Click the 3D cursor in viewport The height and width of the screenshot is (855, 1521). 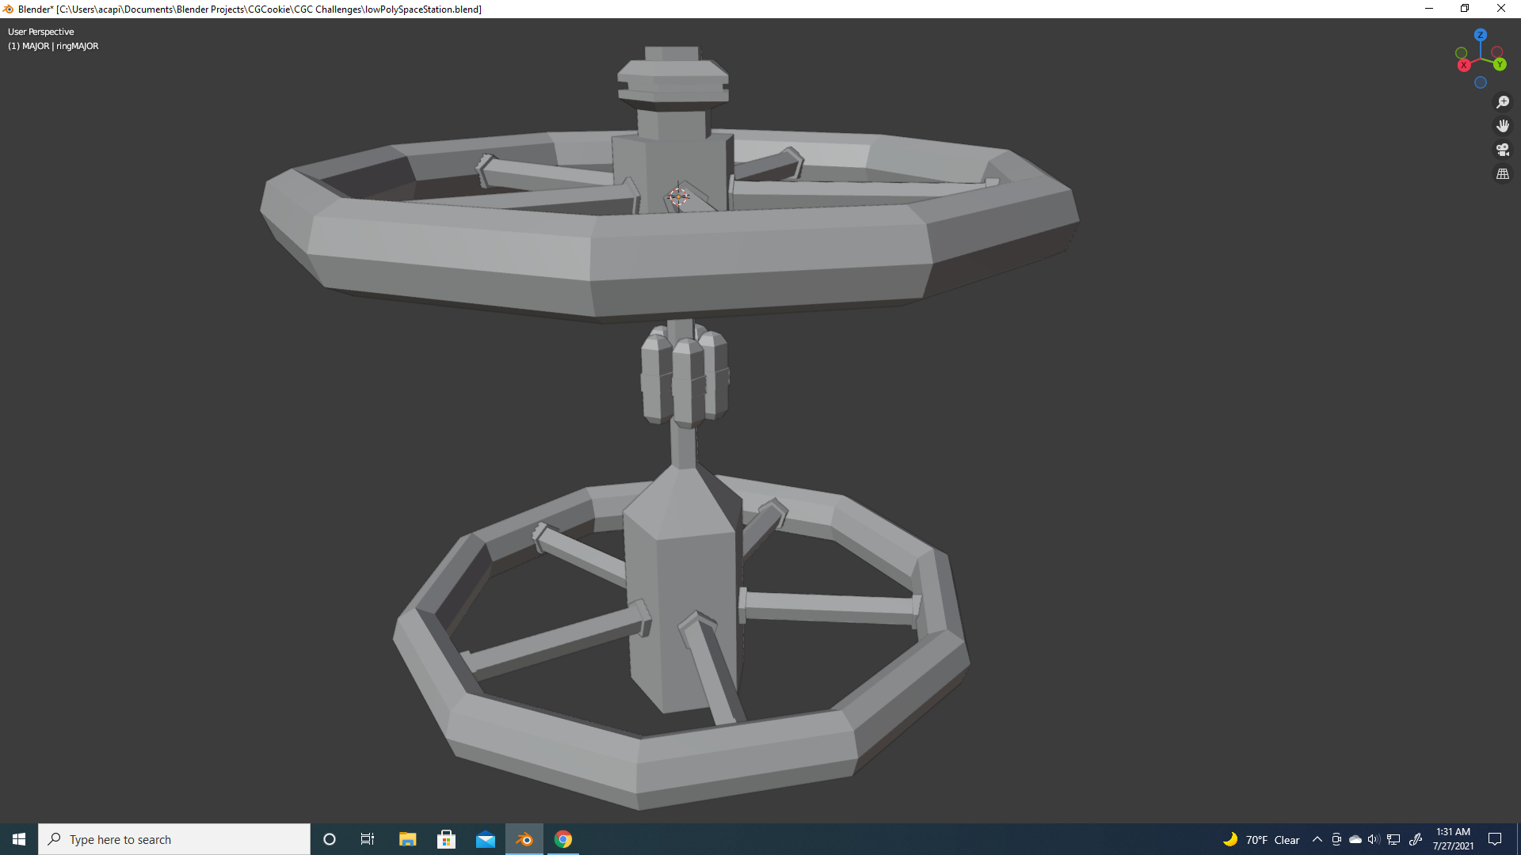pyautogui.click(x=678, y=196)
